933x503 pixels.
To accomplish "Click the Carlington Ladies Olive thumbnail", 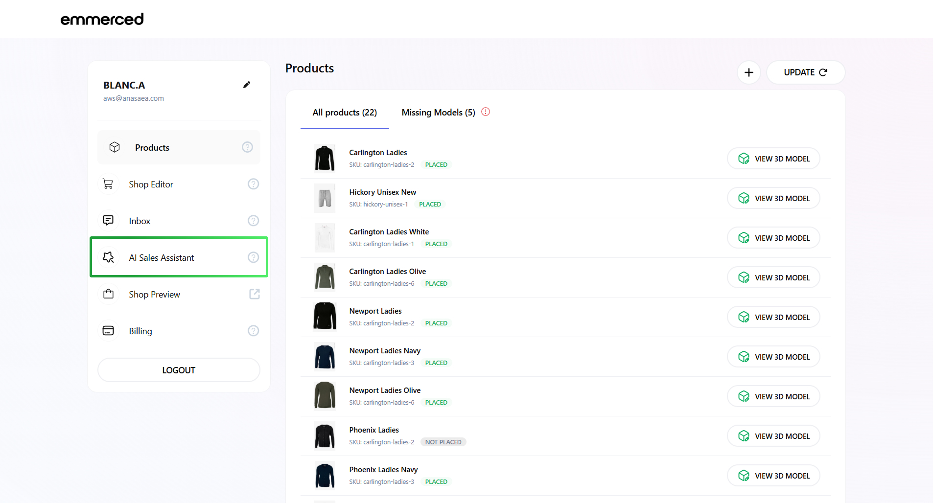I will (325, 277).
